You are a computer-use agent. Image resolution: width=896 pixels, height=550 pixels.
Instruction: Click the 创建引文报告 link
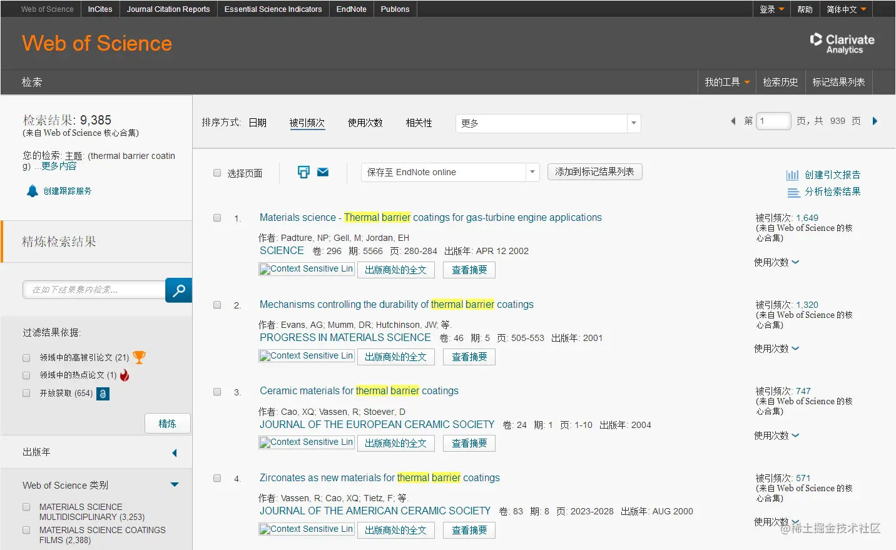click(x=833, y=175)
